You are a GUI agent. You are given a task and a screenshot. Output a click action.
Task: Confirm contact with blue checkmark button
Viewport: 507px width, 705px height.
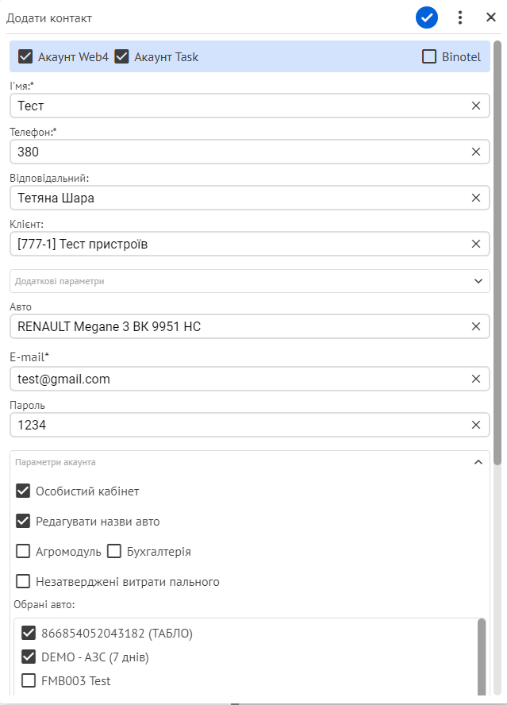427,18
